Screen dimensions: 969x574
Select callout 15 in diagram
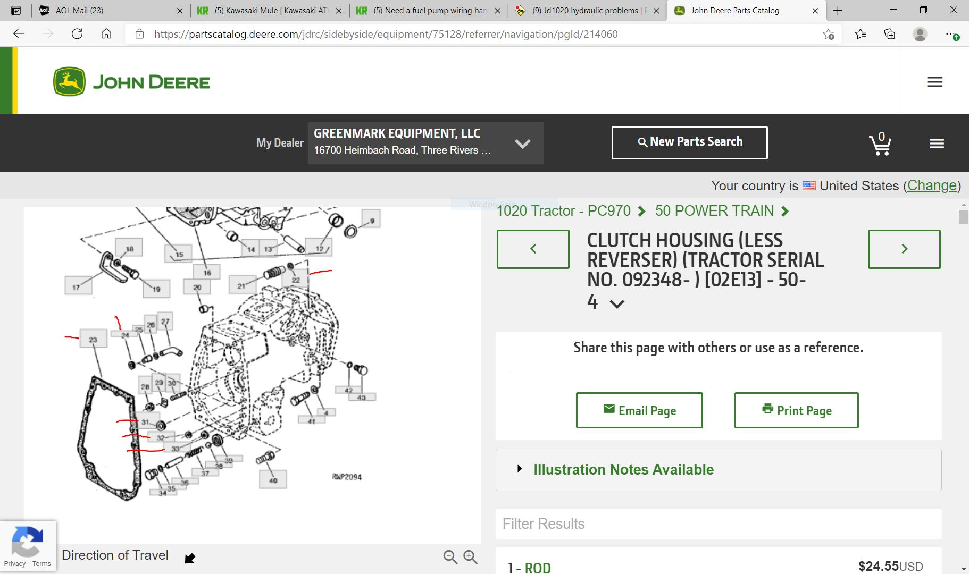(179, 254)
